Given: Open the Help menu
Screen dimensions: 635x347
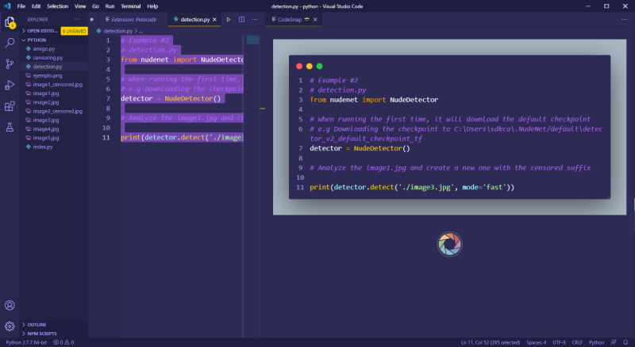Looking at the screenshot, I should pos(152,6).
